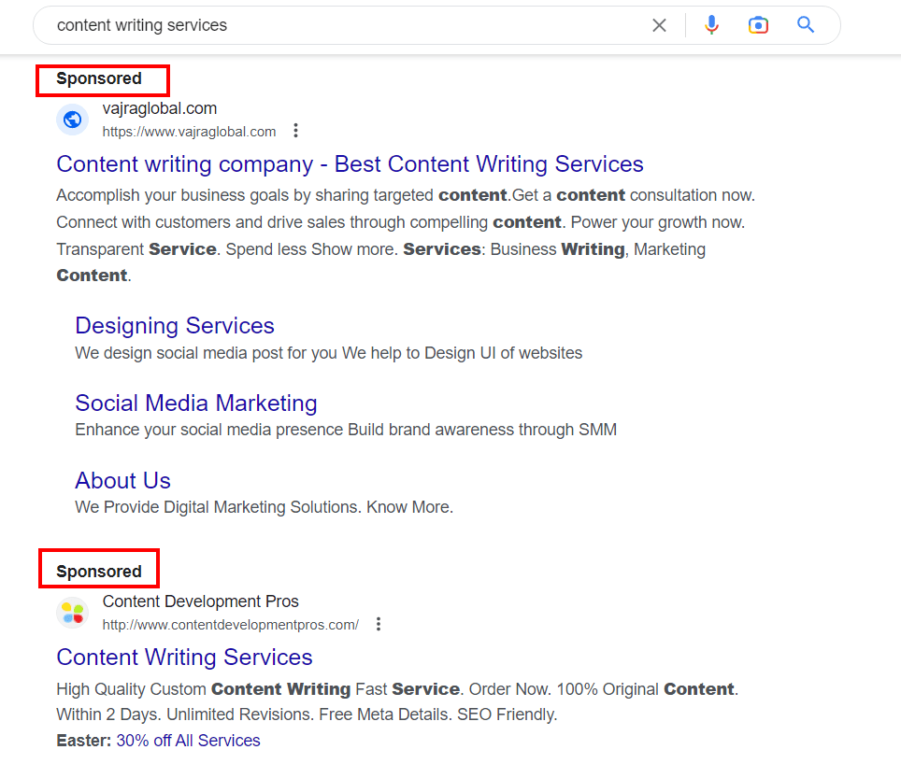This screenshot has width=901, height=764.
Task: Open three-dot menu next to contentdevelopmentpros.com URL
Action: click(x=379, y=624)
